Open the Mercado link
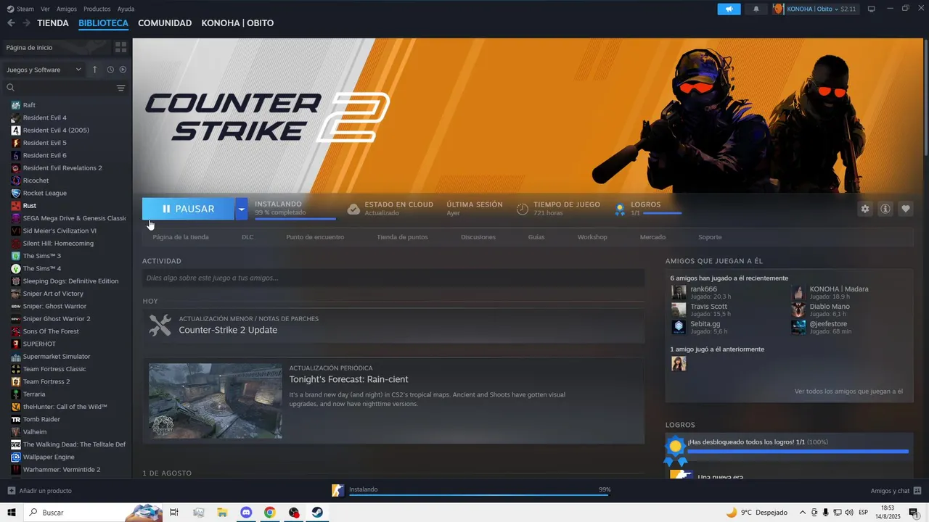The width and height of the screenshot is (929, 522). click(652, 237)
